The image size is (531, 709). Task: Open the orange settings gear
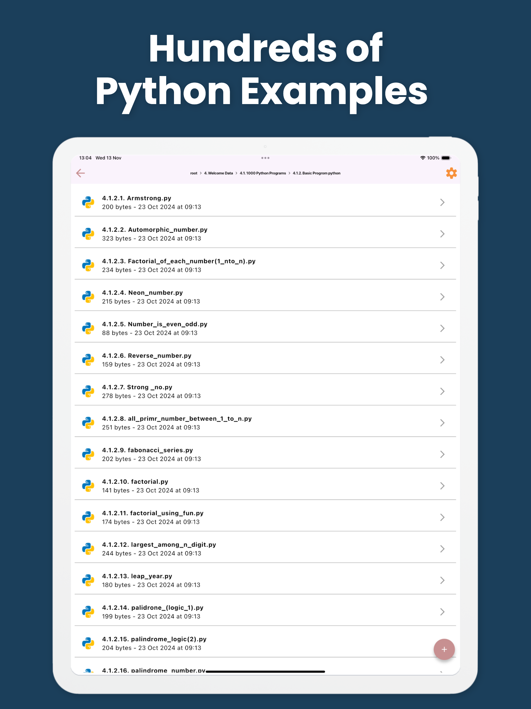[451, 173]
